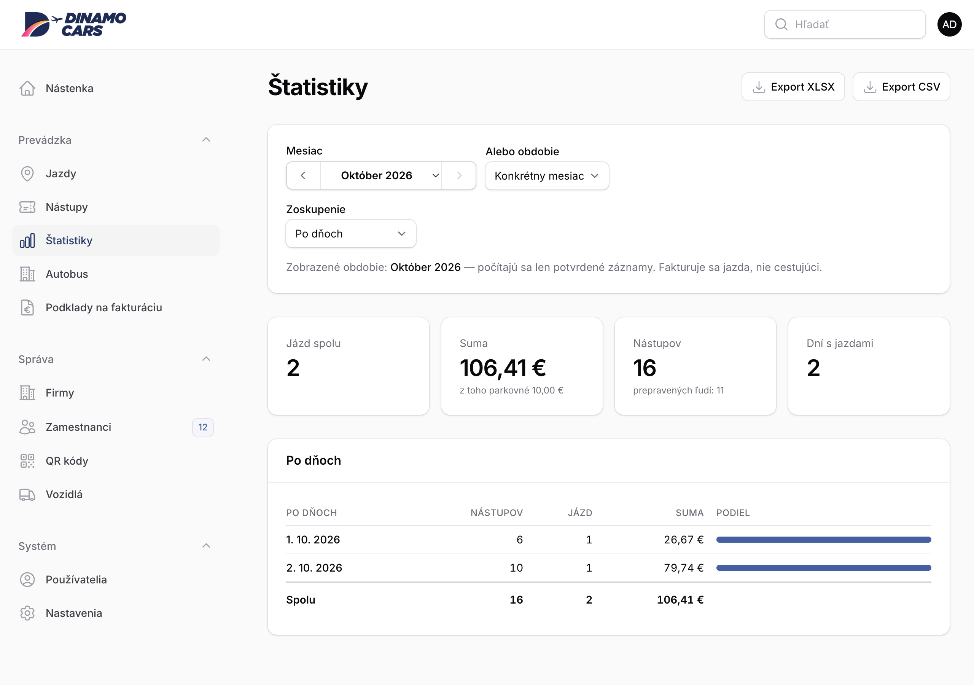The height and width of the screenshot is (685, 974).
Task: Open Autobus in the sidebar
Action: point(116,274)
